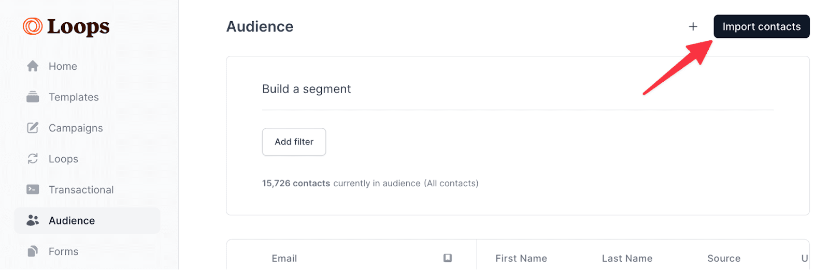829x270 pixels.
Task: Click the First Name column header
Action: (521, 258)
